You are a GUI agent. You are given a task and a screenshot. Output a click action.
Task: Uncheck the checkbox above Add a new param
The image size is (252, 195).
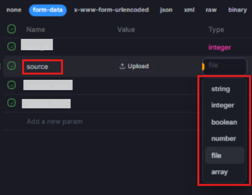click(x=11, y=103)
